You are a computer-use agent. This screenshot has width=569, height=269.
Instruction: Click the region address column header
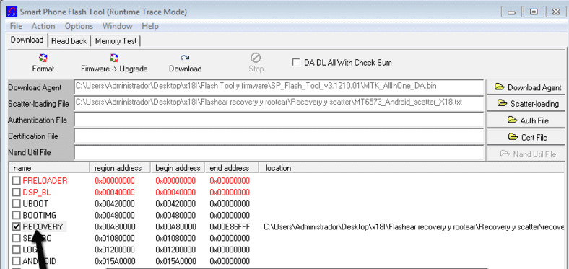[120, 168]
